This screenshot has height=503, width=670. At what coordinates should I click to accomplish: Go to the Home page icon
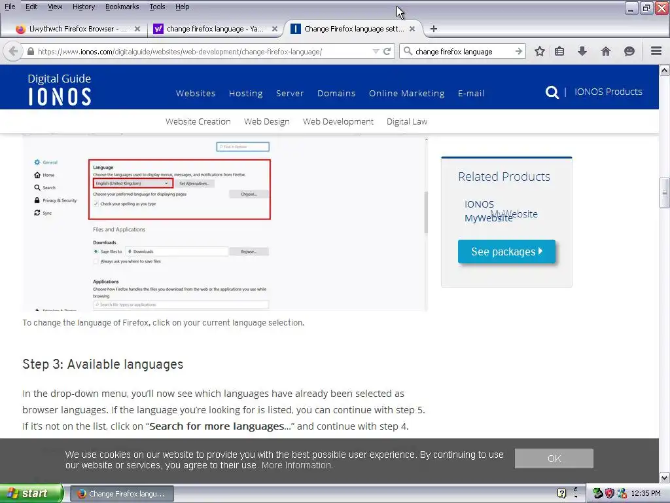[605, 51]
